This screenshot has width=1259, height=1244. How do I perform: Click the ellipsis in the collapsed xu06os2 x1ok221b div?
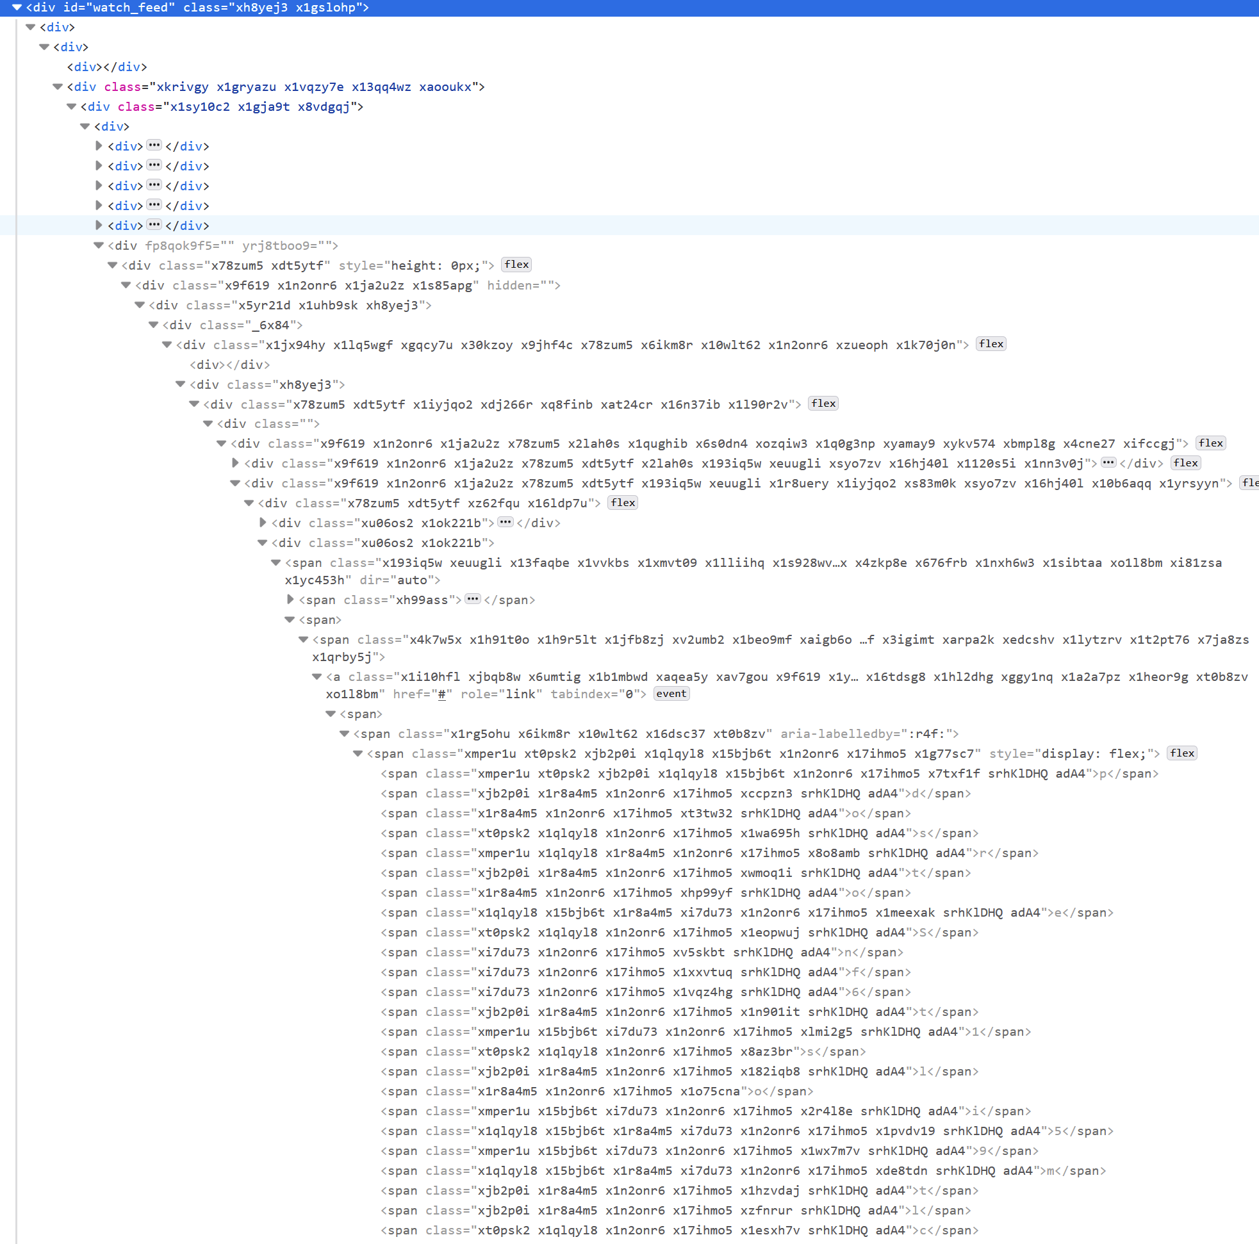pos(506,522)
